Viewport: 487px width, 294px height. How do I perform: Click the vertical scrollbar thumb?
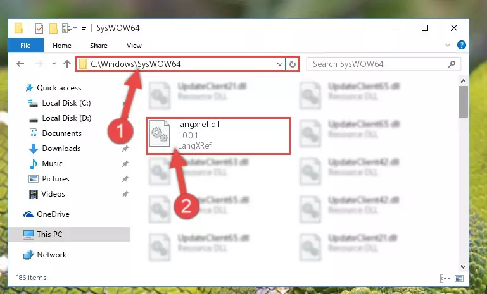[x=463, y=102]
